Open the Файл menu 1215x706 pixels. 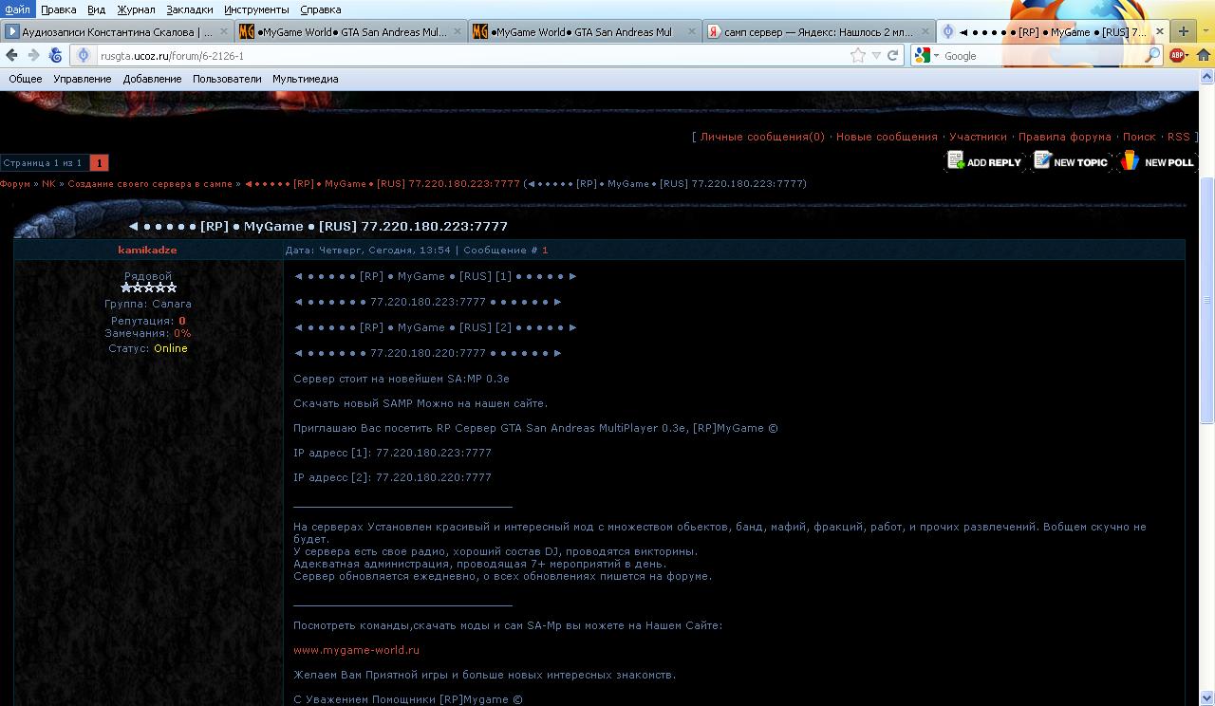[17, 9]
